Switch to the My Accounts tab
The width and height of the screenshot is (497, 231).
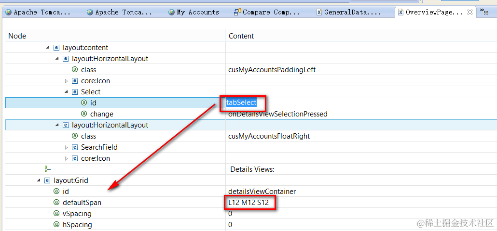tap(194, 13)
